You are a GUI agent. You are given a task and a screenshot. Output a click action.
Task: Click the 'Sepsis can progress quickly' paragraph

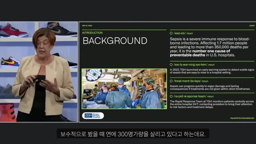[210, 88]
